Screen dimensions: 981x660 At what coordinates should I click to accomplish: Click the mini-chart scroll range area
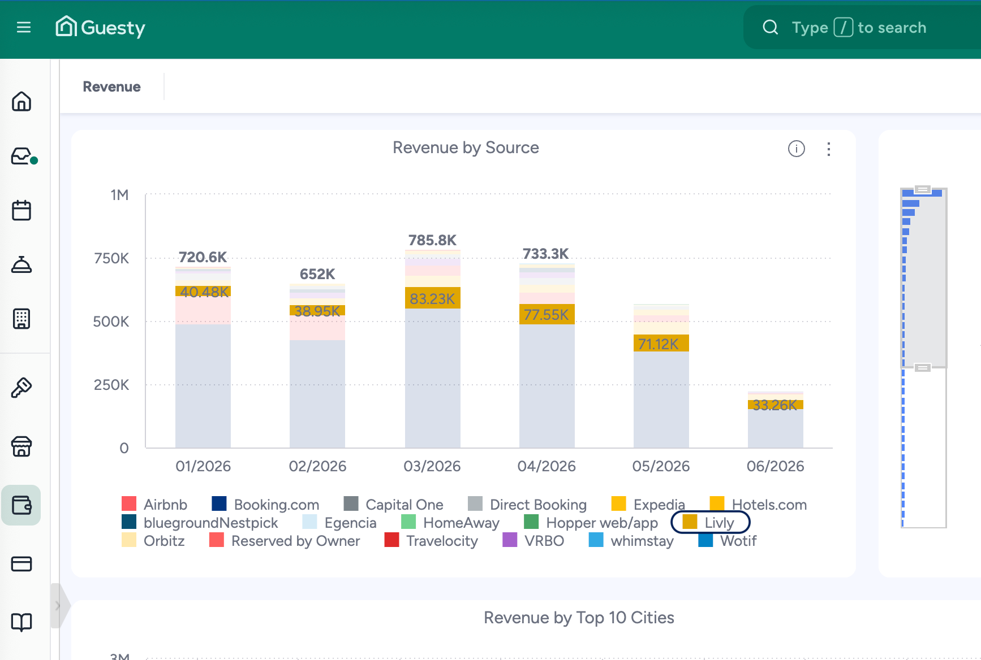point(923,279)
